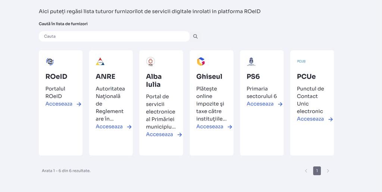Click the Portalul ROeID description
The image size is (382, 192).
[55, 92]
